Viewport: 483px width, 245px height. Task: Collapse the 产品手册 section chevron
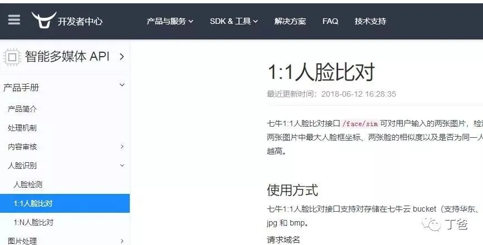pyautogui.click(x=122, y=85)
